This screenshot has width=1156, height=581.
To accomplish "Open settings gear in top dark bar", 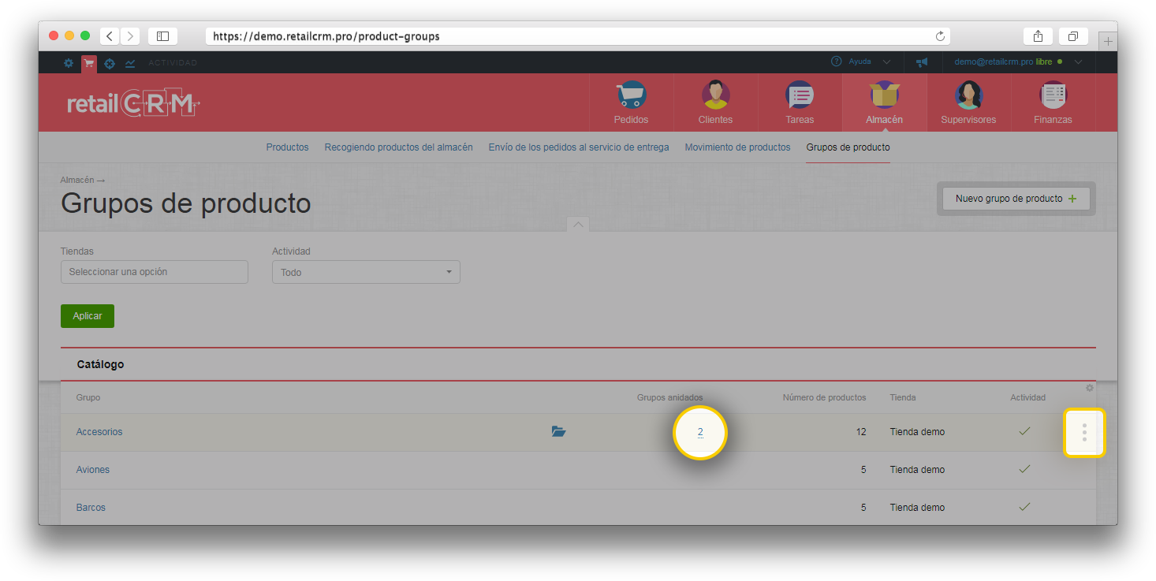I will click(69, 62).
